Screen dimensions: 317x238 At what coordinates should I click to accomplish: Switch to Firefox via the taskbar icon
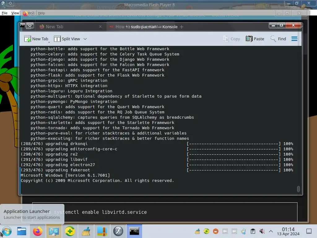coord(37,231)
